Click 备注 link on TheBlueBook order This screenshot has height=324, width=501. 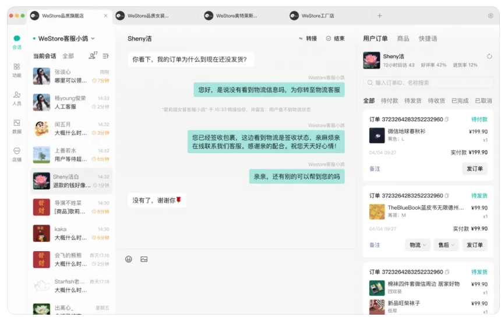(x=375, y=245)
